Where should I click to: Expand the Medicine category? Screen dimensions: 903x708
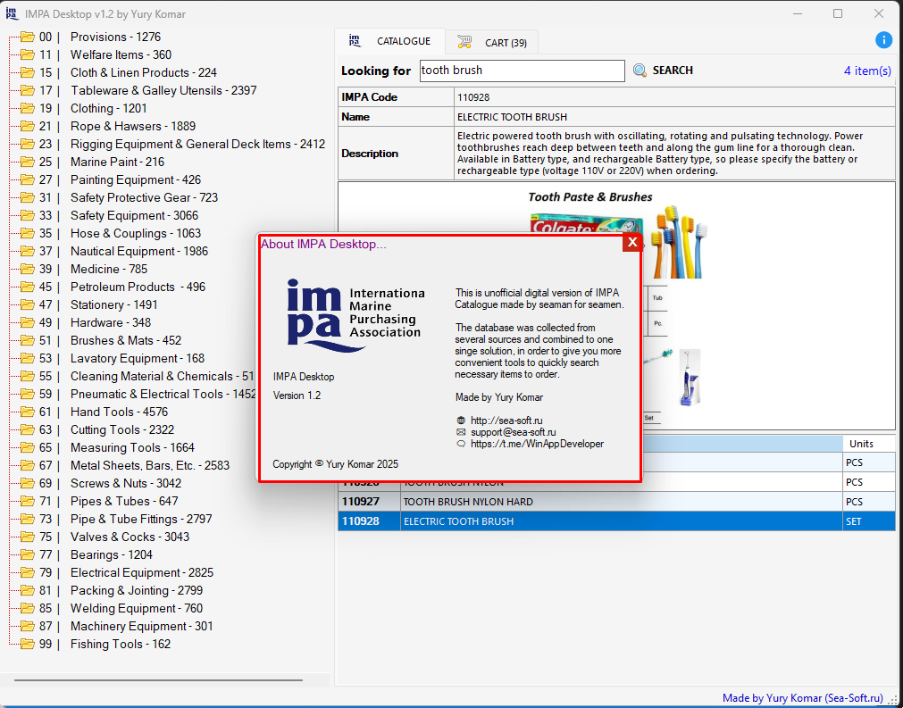108,269
